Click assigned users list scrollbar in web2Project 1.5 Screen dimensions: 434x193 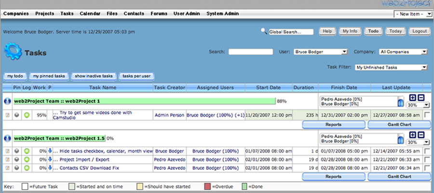tap(400, 139)
